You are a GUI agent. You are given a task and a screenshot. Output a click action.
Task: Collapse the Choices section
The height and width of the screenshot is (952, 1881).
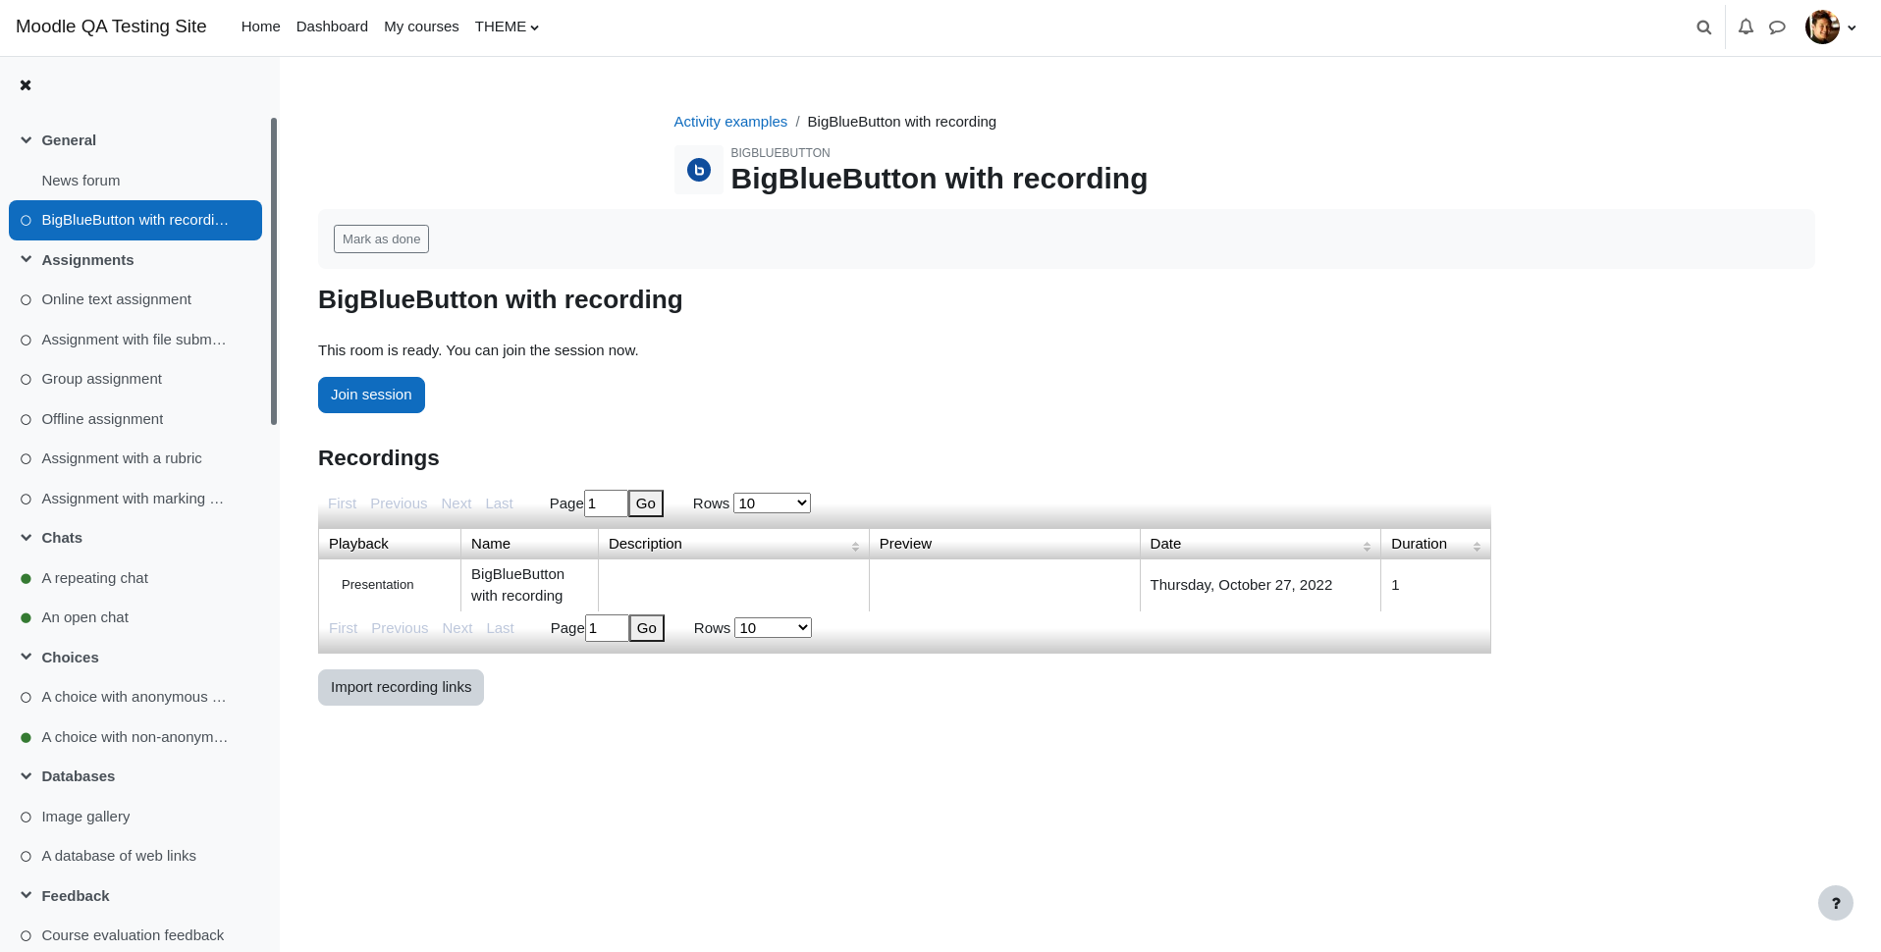(x=26, y=658)
